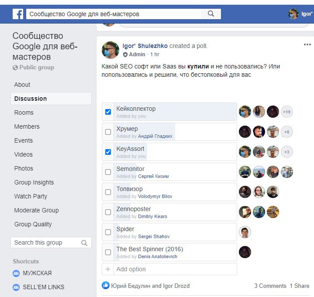
Task: Open poll author's avatar photo
Action: (x=110, y=50)
